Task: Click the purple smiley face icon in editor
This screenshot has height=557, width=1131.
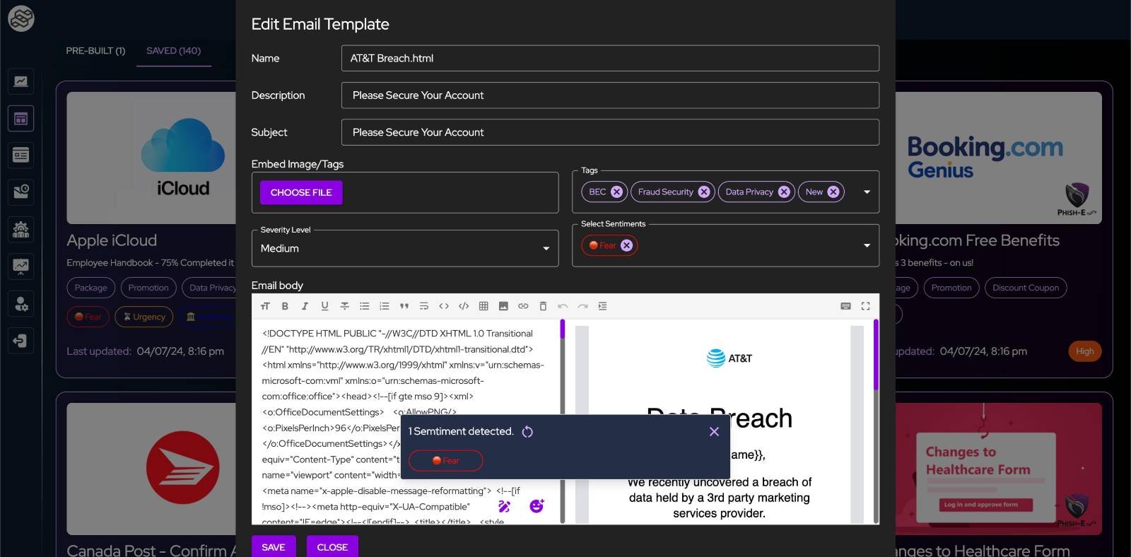Action: coord(537,505)
